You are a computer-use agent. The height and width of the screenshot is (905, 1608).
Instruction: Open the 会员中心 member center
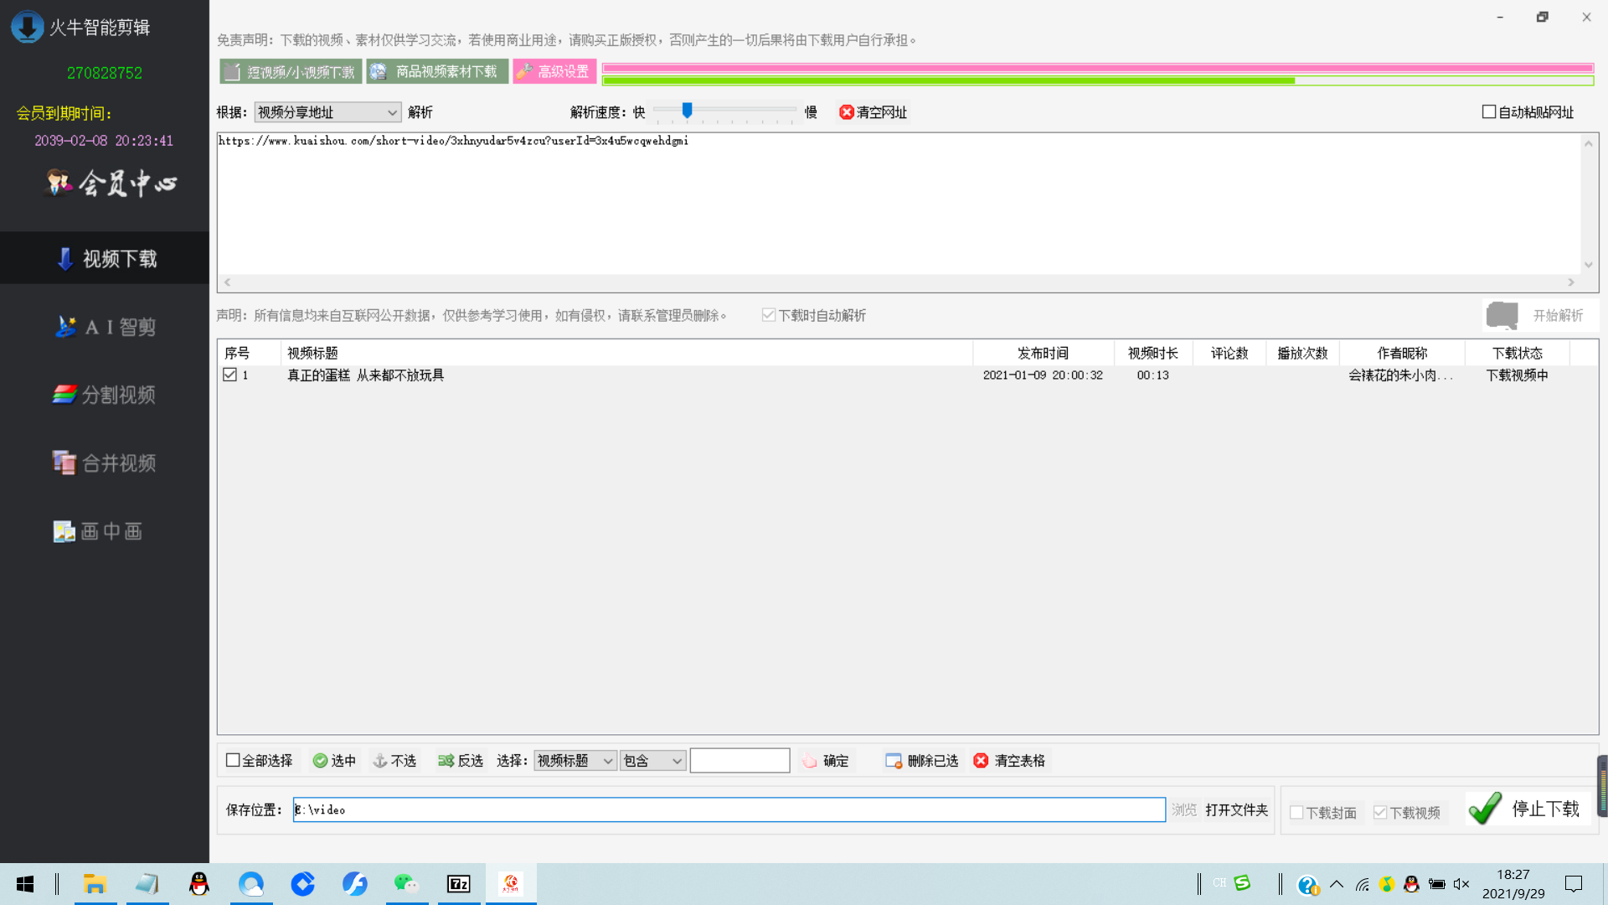(111, 183)
